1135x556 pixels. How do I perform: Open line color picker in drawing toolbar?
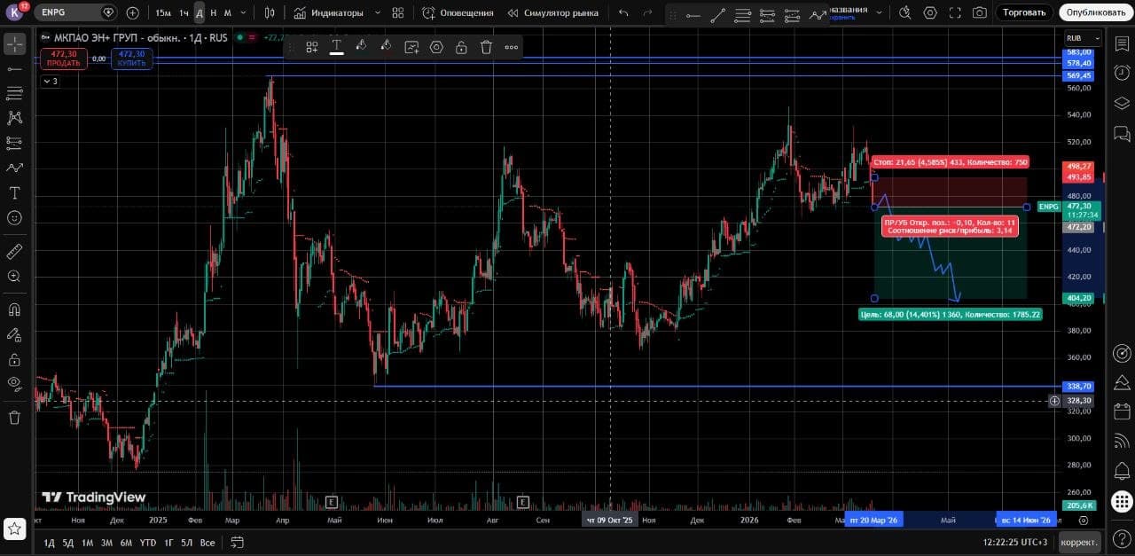(x=361, y=47)
